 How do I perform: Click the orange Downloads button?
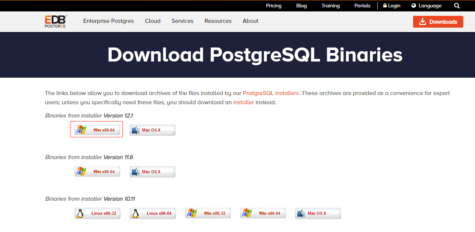[438, 22]
